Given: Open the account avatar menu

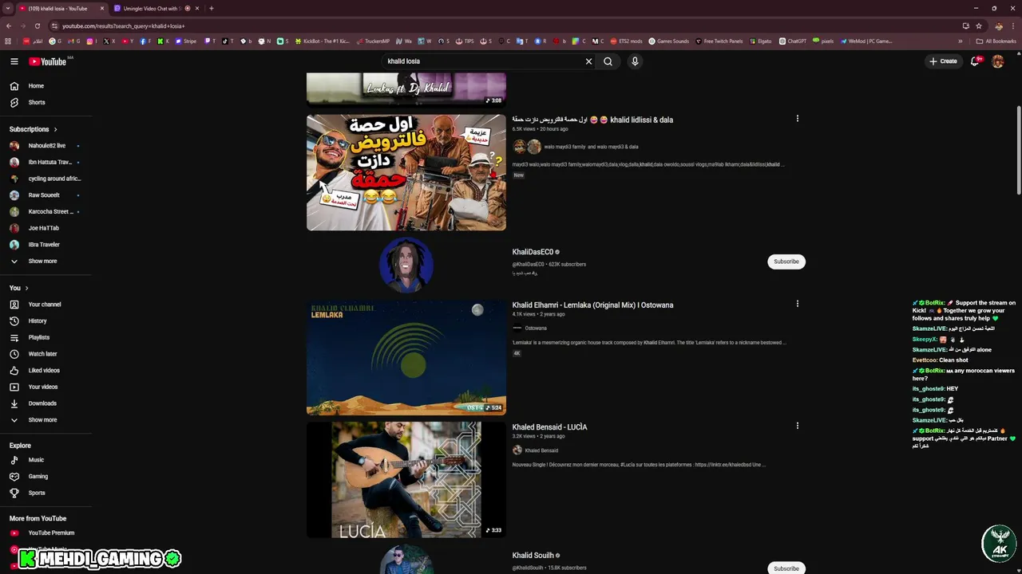Looking at the screenshot, I should pos(998,61).
